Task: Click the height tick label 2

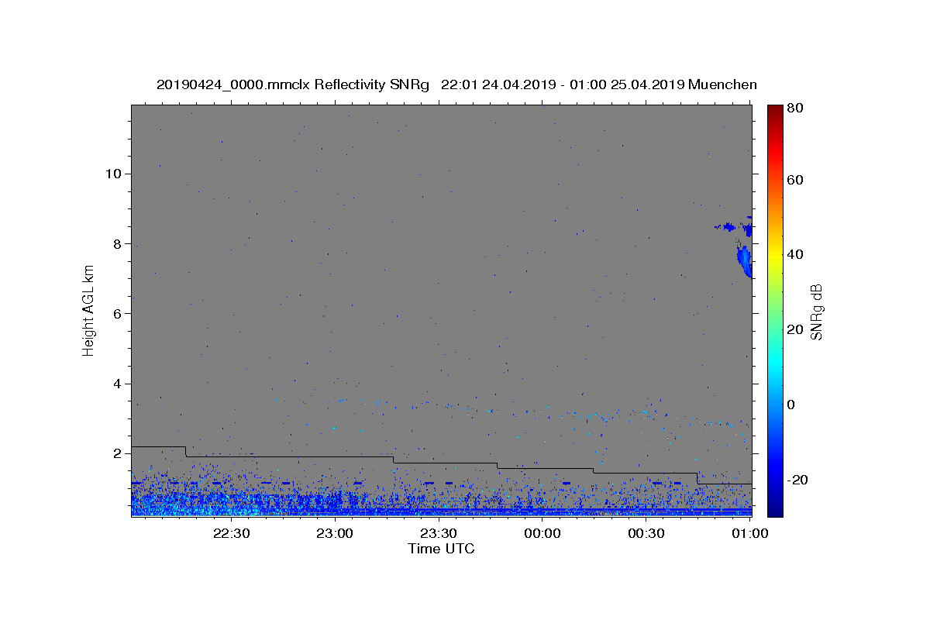Action: 115,453
